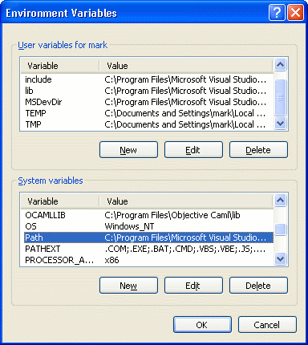Click up arrow of system variables scrollbar

(x=281, y=201)
